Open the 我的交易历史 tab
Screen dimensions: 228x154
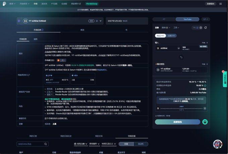pyautogui.click(x=66, y=136)
